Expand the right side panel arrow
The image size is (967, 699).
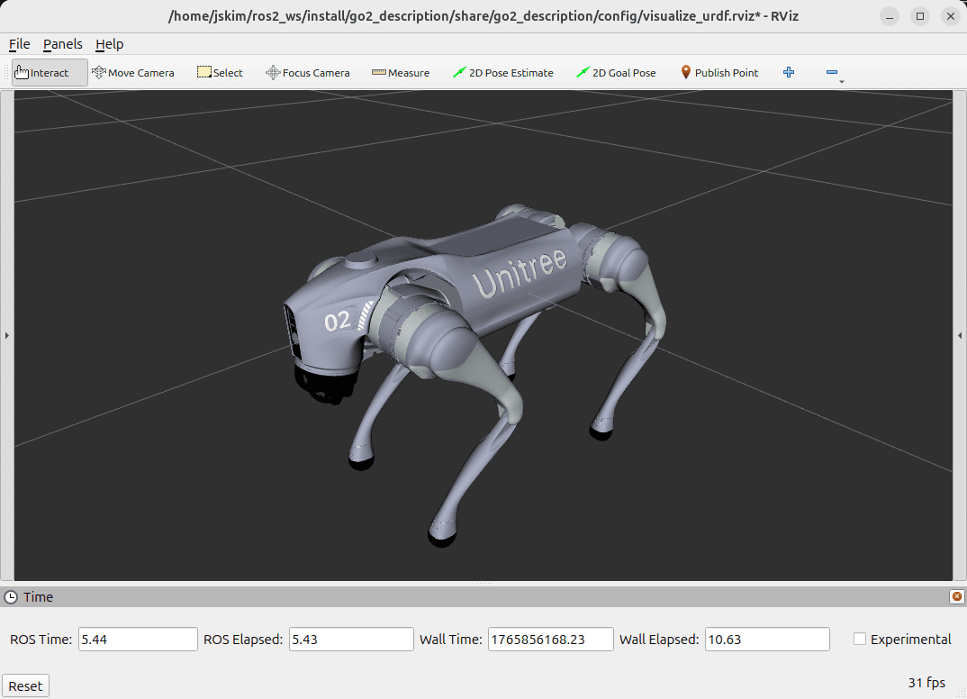point(960,336)
